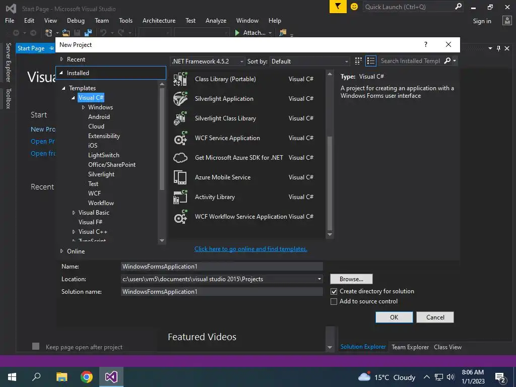Open the Tools menu
Screen dimensions: 516x387
tap(125, 20)
